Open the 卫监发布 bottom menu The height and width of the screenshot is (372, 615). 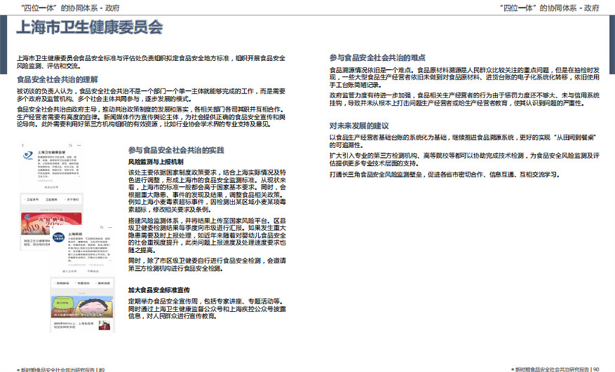click(33, 199)
